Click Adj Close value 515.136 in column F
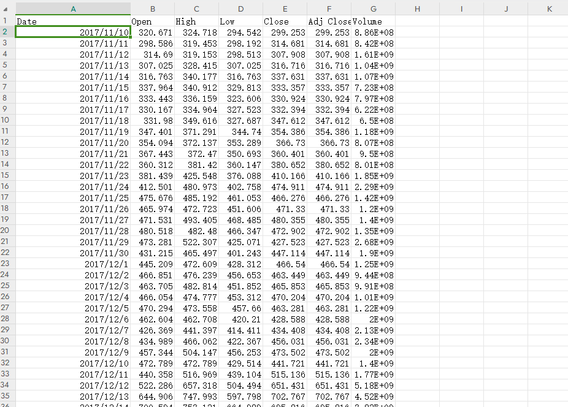This screenshot has height=407, width=568. [329, 374]
